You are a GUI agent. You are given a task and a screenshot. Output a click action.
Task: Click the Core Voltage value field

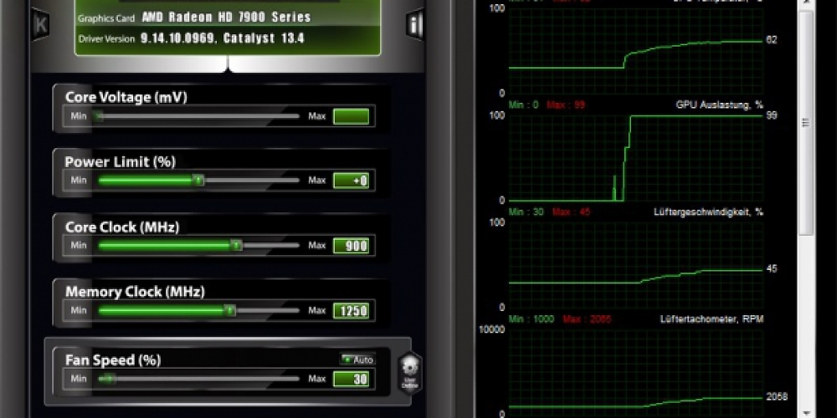click(352, 116)
